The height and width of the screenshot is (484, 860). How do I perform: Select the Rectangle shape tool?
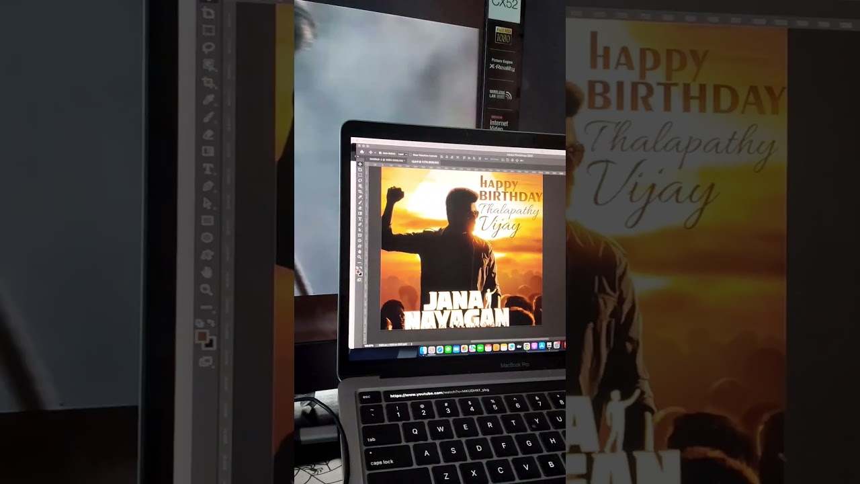point(359,235)
